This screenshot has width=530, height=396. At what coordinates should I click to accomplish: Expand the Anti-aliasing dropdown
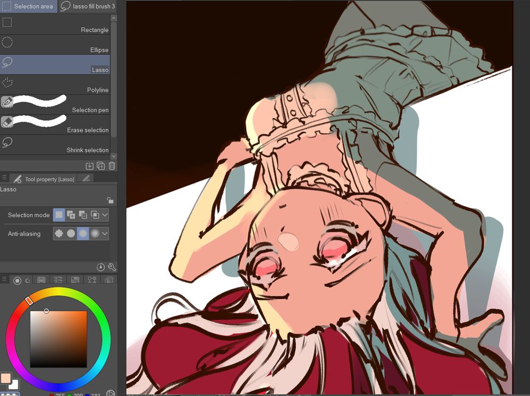pyautogui.click(x=105, y=233)
